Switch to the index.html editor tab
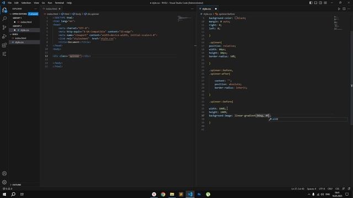This screenshot has width=353, height=198. pos(51,9)
